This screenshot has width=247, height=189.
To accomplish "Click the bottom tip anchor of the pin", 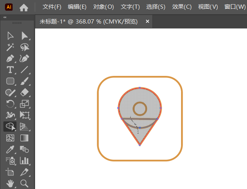I will coord(140,145).
